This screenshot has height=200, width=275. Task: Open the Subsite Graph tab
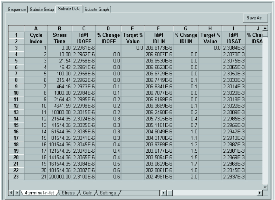(97, 9)
